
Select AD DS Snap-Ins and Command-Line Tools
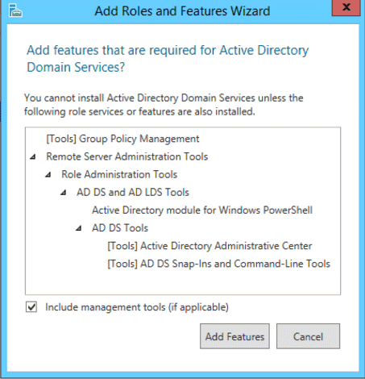(219, 264)
